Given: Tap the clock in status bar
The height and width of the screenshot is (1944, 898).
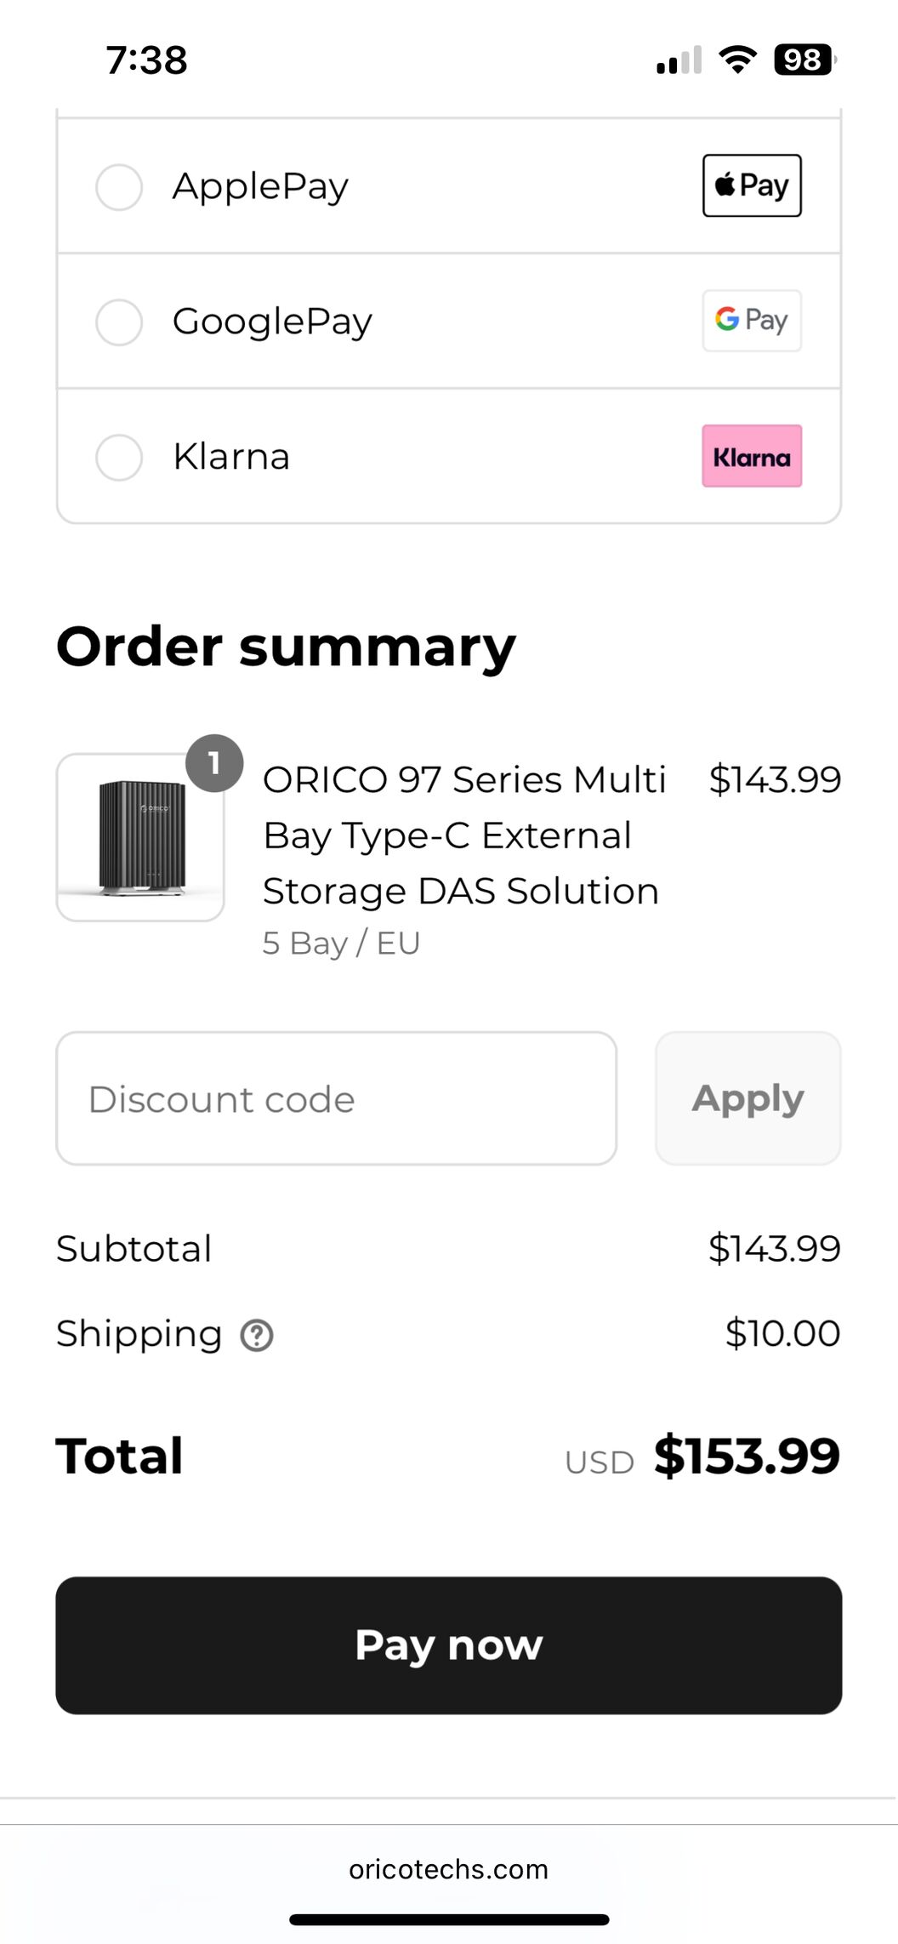Looking at the screenshot, I should pyautogui.click(x=146, y=60).
